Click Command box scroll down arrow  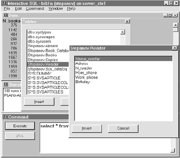(x=173, y=150)
